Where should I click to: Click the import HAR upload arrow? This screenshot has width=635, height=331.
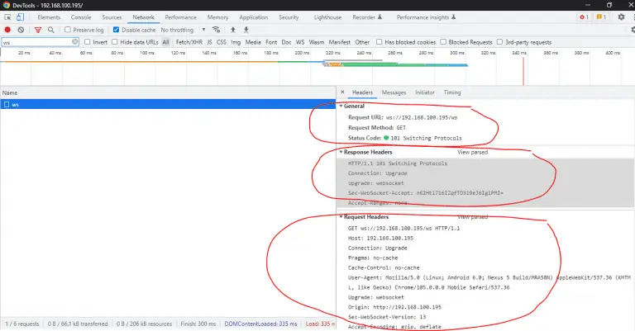point(233,30)
